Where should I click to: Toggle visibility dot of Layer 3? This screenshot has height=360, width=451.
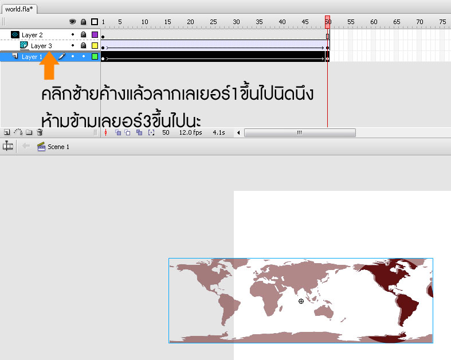(73, 45)
